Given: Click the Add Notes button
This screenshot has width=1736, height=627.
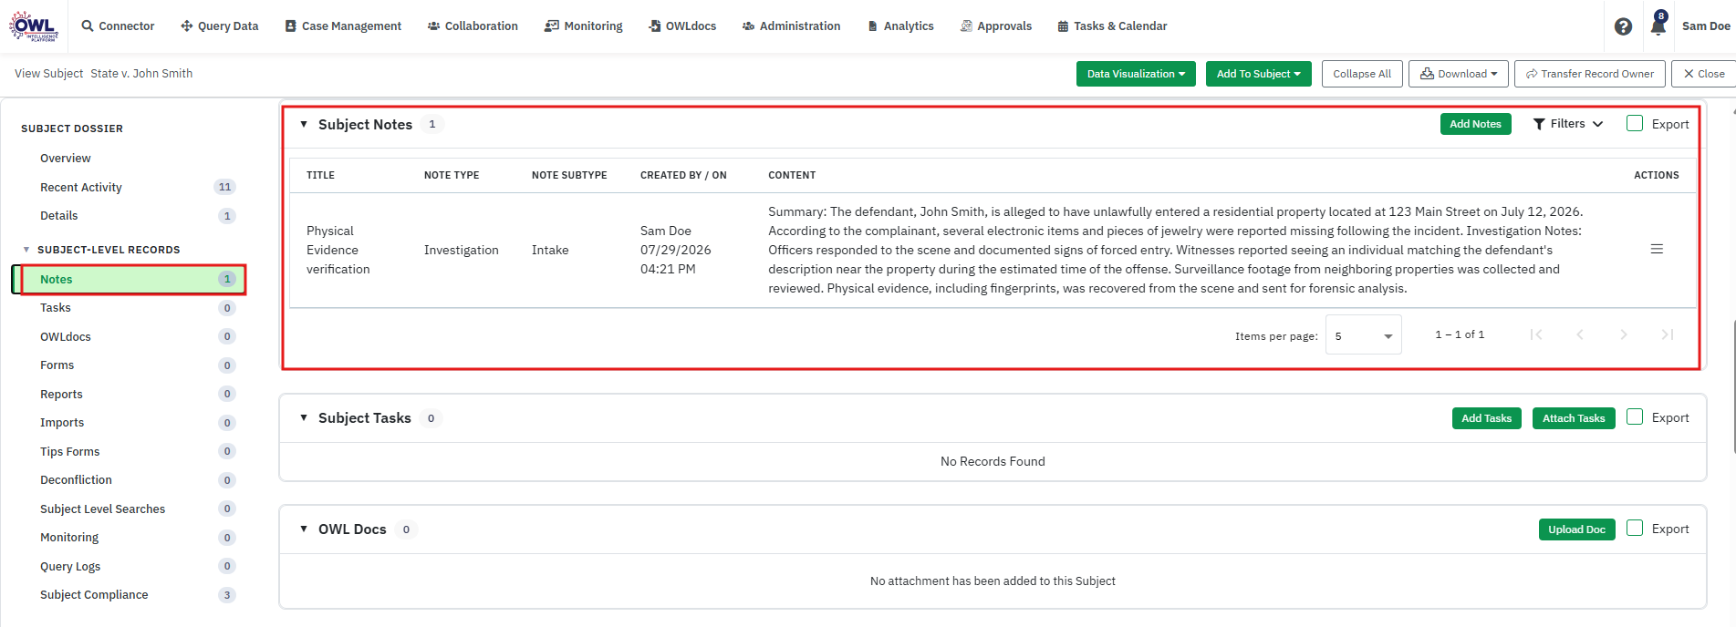Looking at the screenshot, I should point(1475,124).
